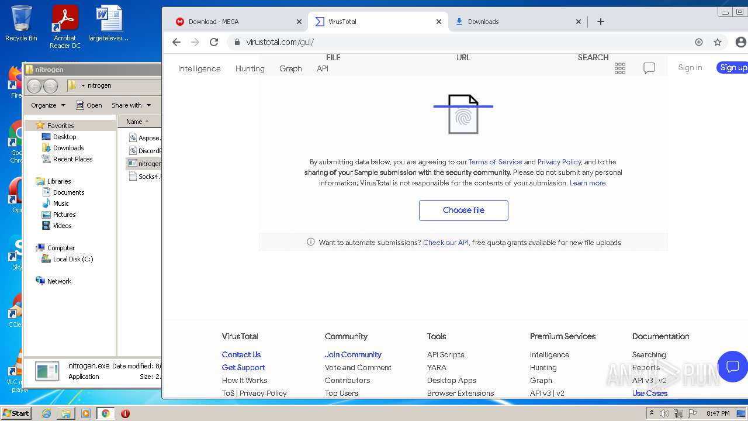Open Media Player taskbar icon

click(86, 413)
